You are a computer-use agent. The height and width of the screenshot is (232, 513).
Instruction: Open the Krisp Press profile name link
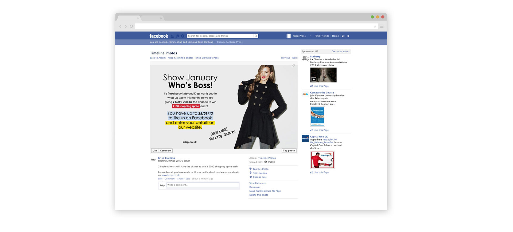(x=299, y=36)
